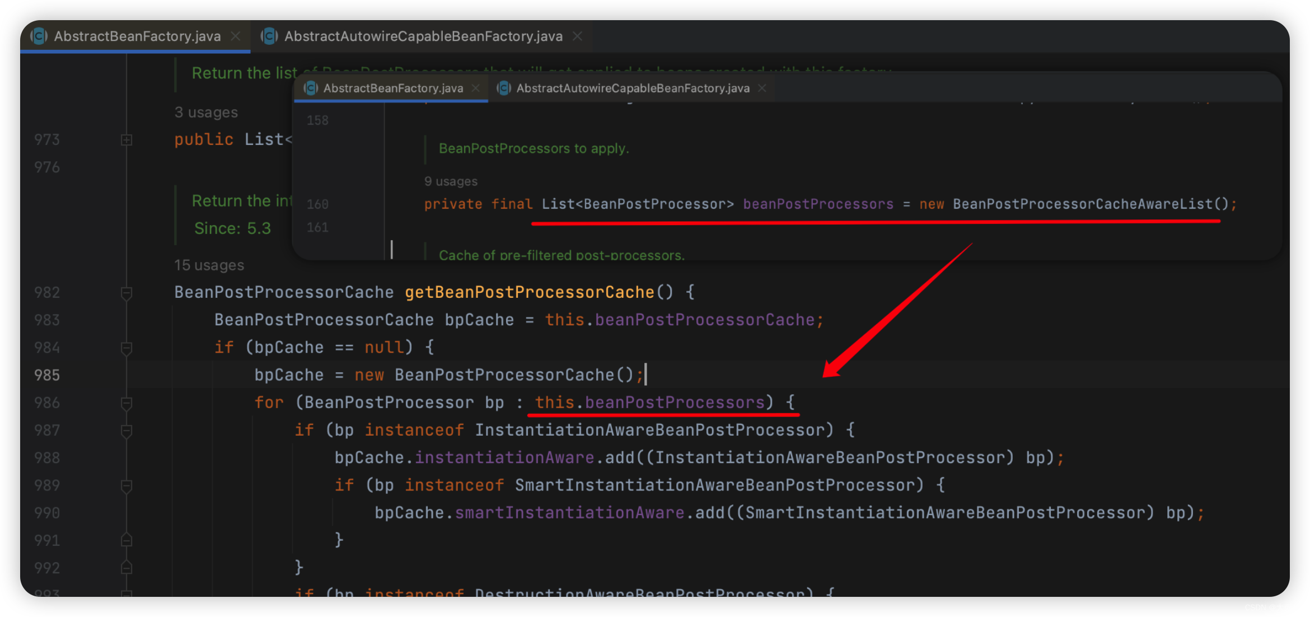Click the 9 usages hint in popup
This screenshot has height=617, width=1310.
451,181
